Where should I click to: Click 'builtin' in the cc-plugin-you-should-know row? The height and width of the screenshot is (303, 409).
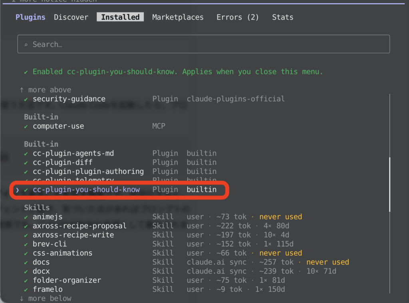(201, 189)
